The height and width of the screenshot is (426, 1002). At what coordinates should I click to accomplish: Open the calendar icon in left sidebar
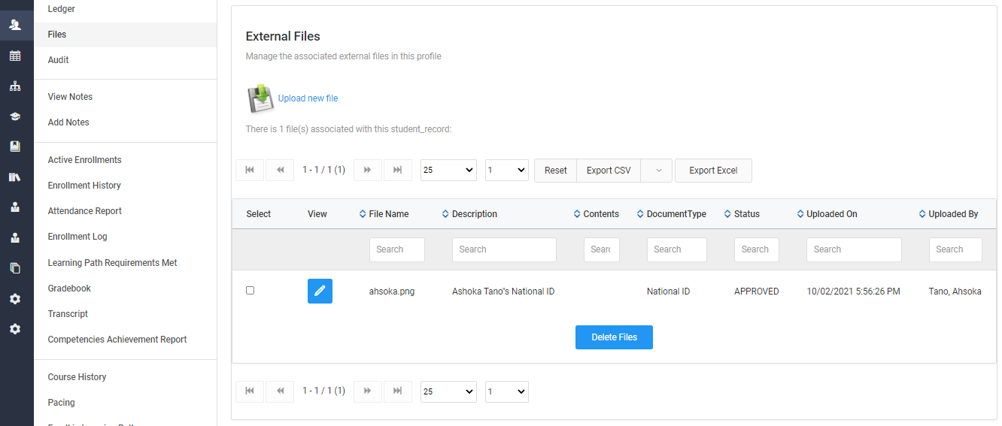15,56
